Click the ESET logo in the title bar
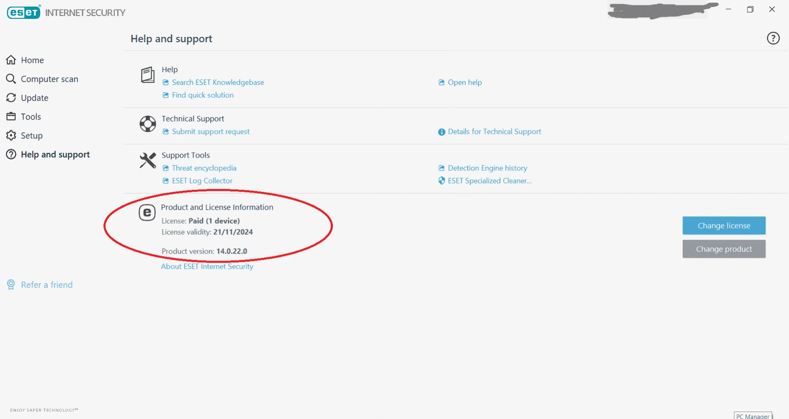This screenshot has height=419, width=789. pyautogui.click(x=24, y=12)
